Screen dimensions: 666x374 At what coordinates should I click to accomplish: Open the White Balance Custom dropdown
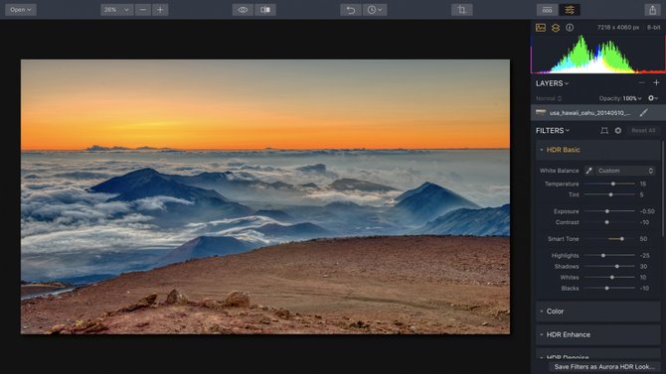[625, 171]
